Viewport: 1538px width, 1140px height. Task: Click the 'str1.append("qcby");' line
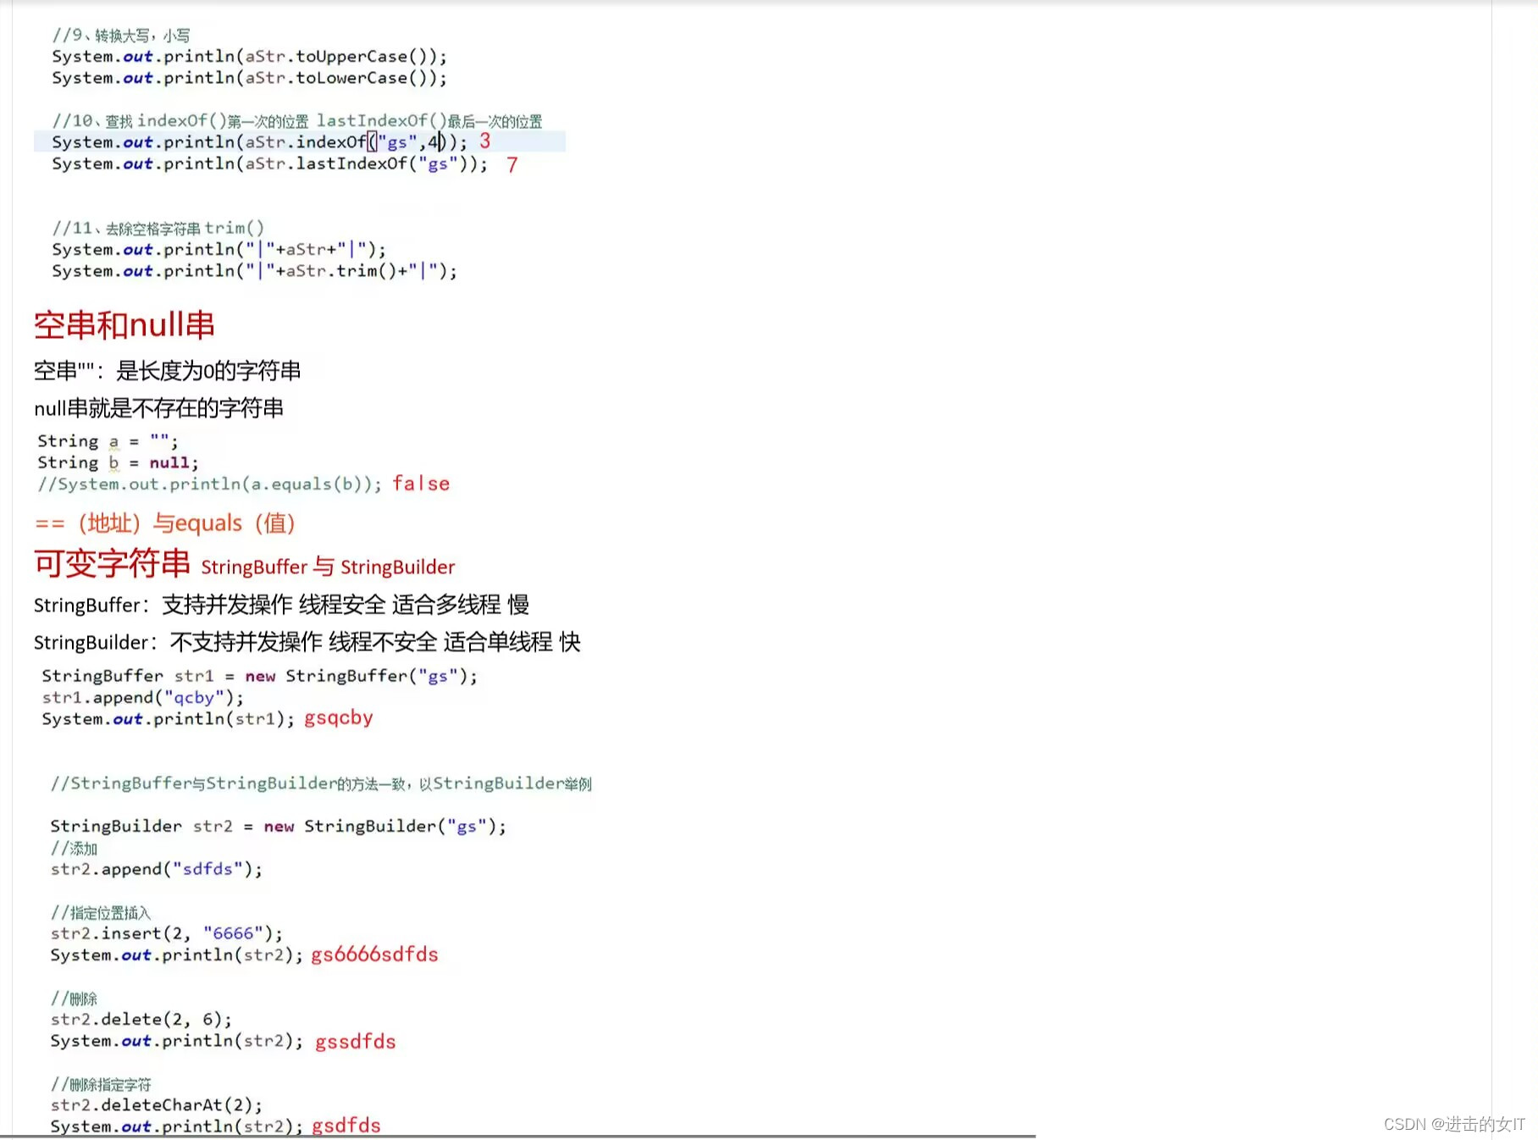[143, 697]
